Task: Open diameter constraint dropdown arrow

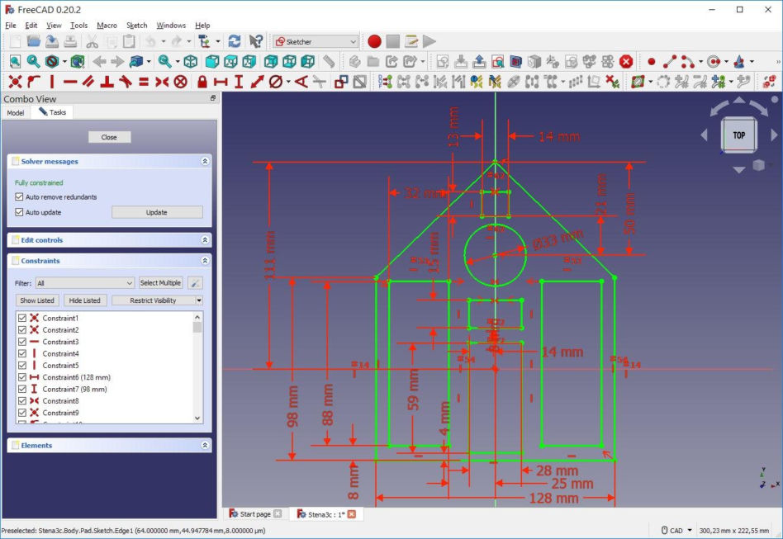Action: [288, 82]
